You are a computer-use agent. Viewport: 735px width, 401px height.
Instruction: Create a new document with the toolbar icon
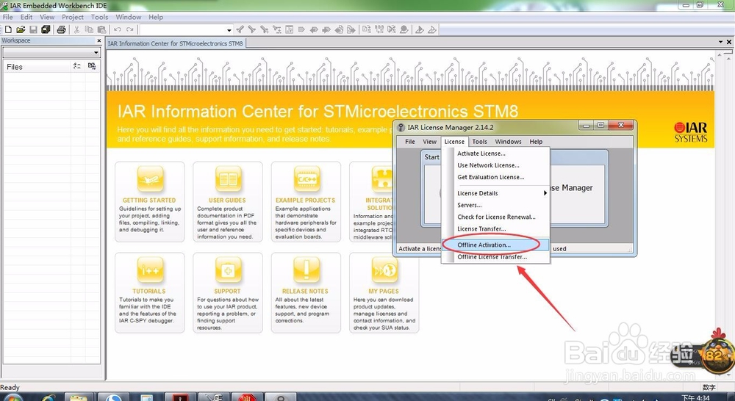(8, 29)
